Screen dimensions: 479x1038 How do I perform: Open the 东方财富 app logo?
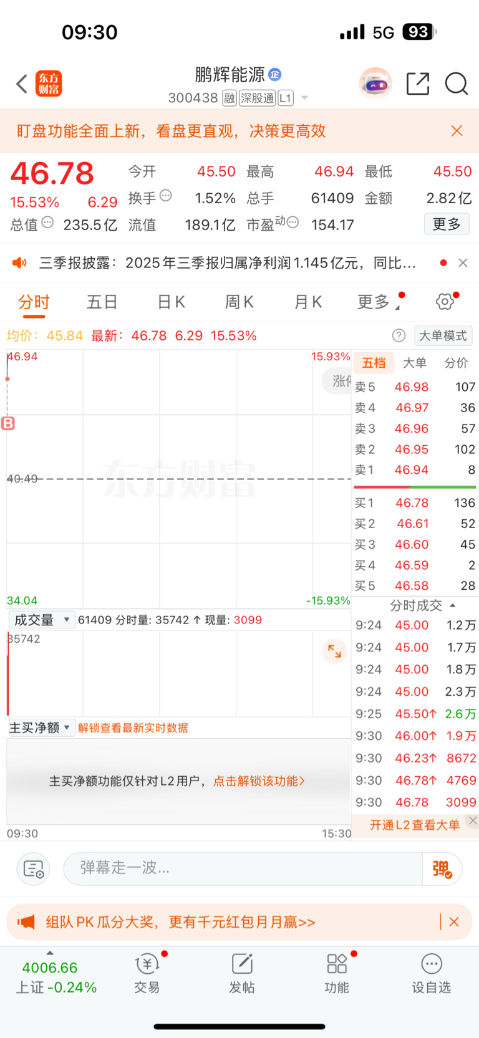49,84
